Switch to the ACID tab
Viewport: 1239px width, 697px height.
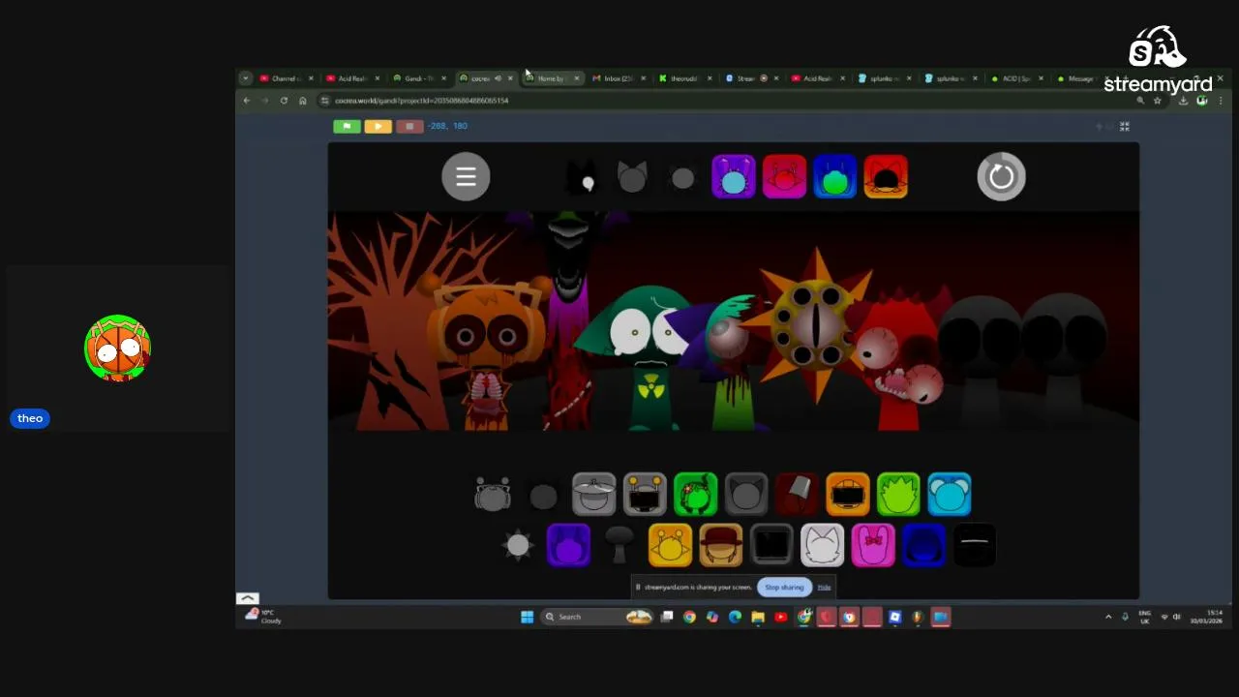pos(1015,78)
